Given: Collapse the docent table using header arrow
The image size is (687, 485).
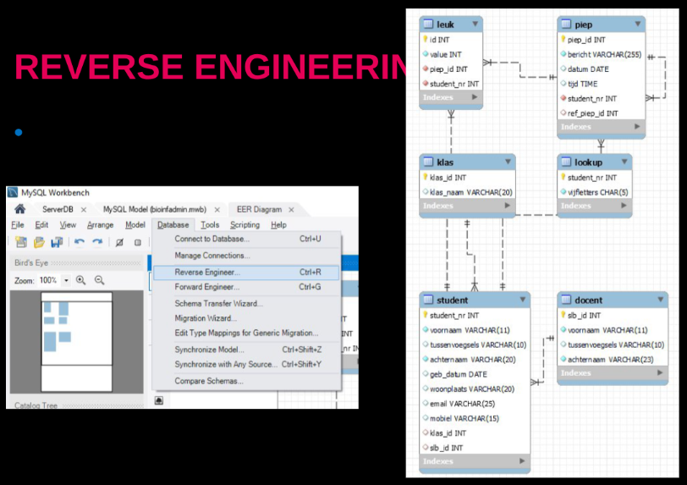Looking at the screenshot, I should 659,300.
